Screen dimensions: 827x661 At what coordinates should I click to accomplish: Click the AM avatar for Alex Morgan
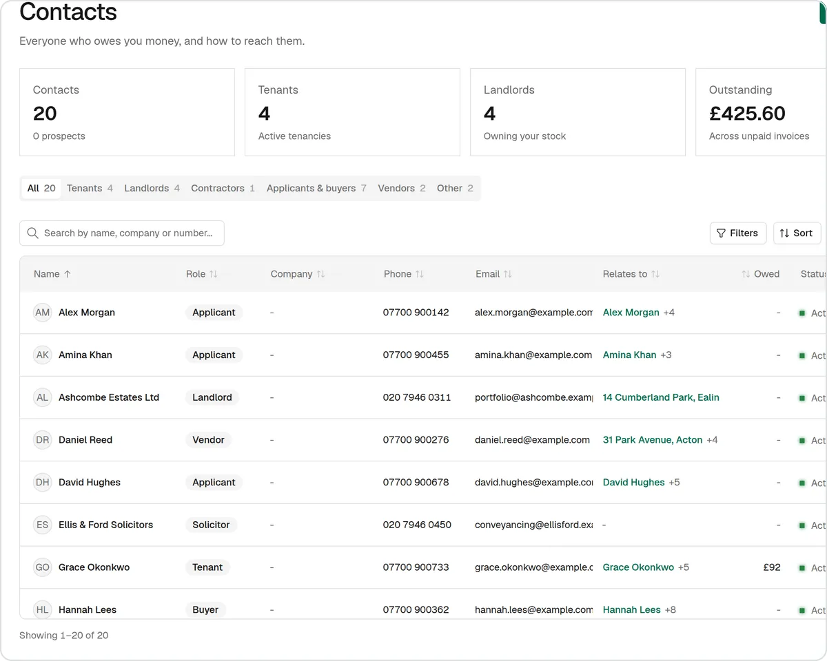pyautogui.click(x=43, y=313)
